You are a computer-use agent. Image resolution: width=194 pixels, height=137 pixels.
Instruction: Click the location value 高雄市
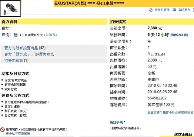pos(153,79)
